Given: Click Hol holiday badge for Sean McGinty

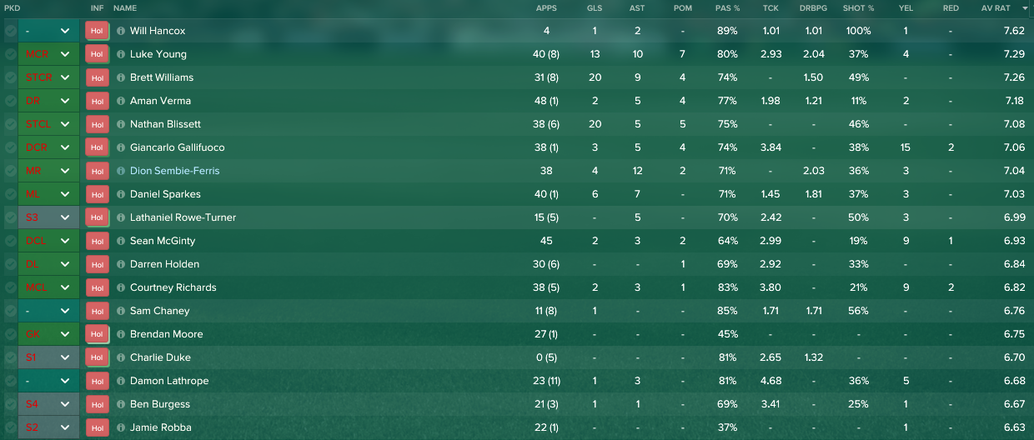Looking at the screenshot, I should pyautogui.click(x=98, y=241).
